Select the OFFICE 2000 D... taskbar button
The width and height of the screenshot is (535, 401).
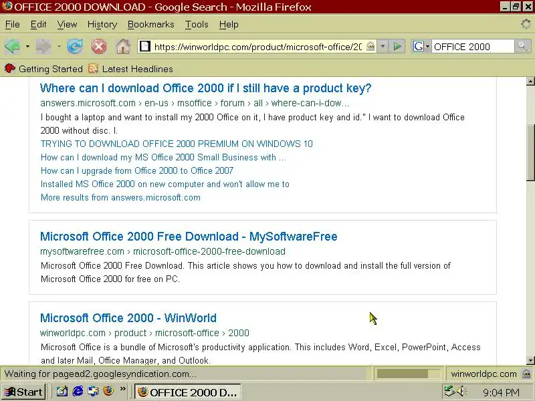(188, 392)
